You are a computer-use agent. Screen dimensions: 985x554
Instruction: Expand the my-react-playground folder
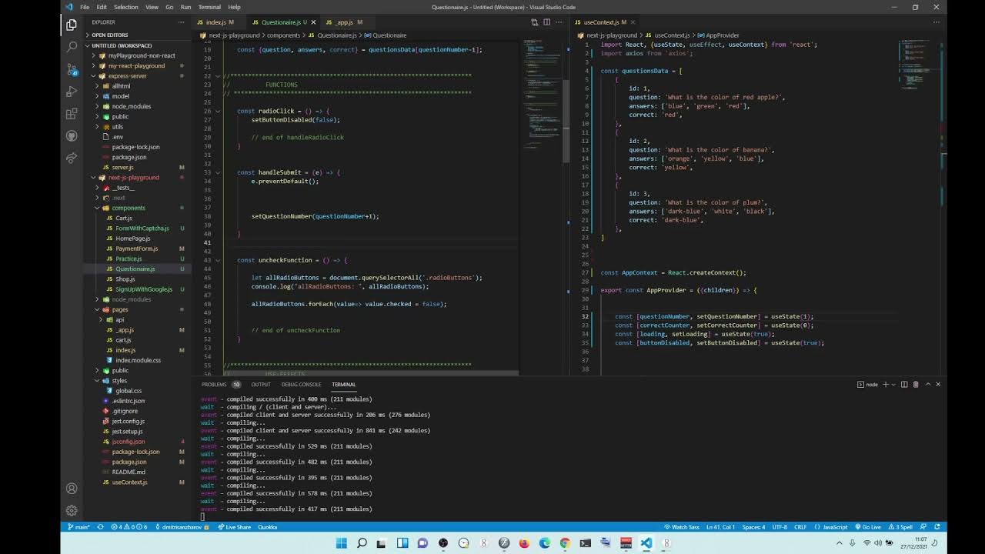[136, 65]
